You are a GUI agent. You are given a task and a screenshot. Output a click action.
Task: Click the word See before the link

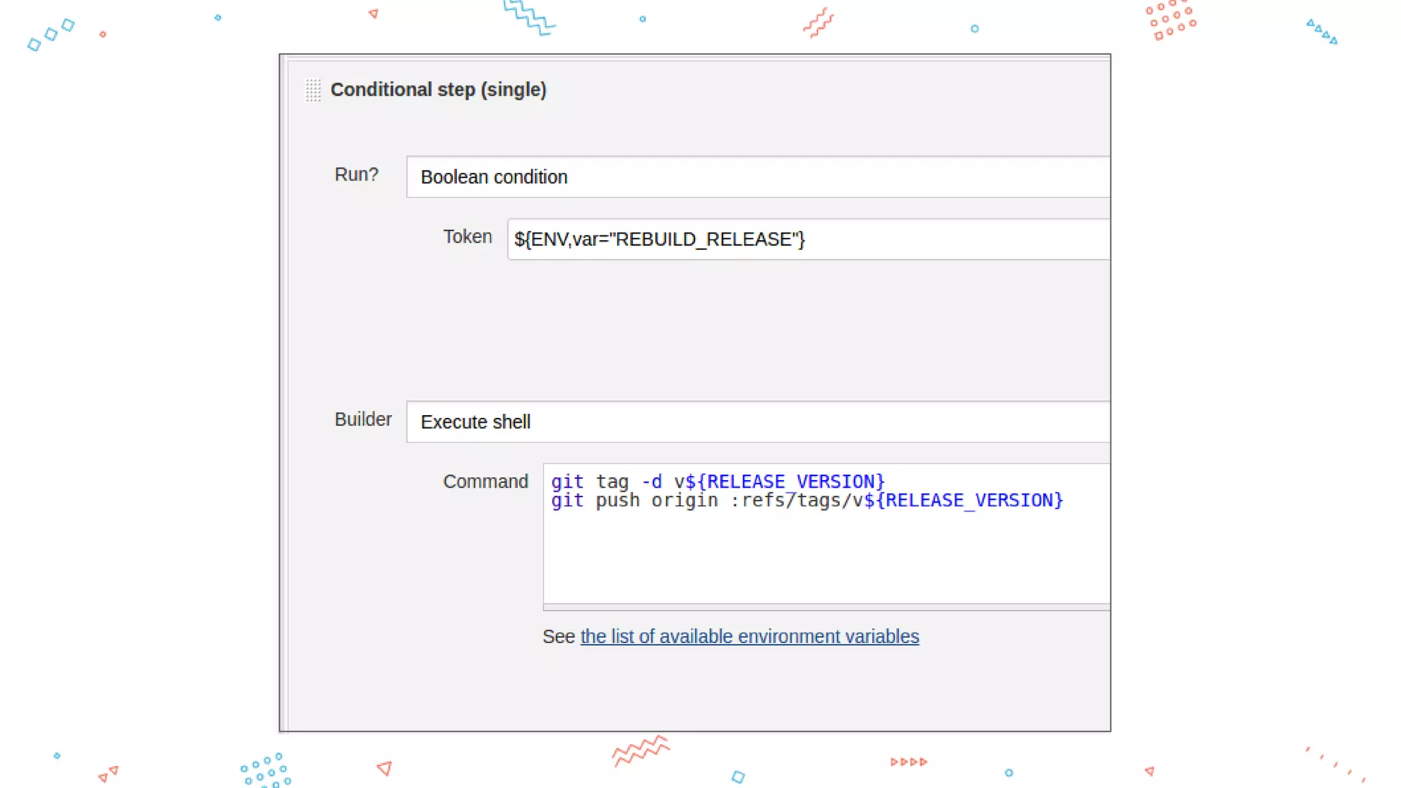pyautogui.click(x=558, y=637)
